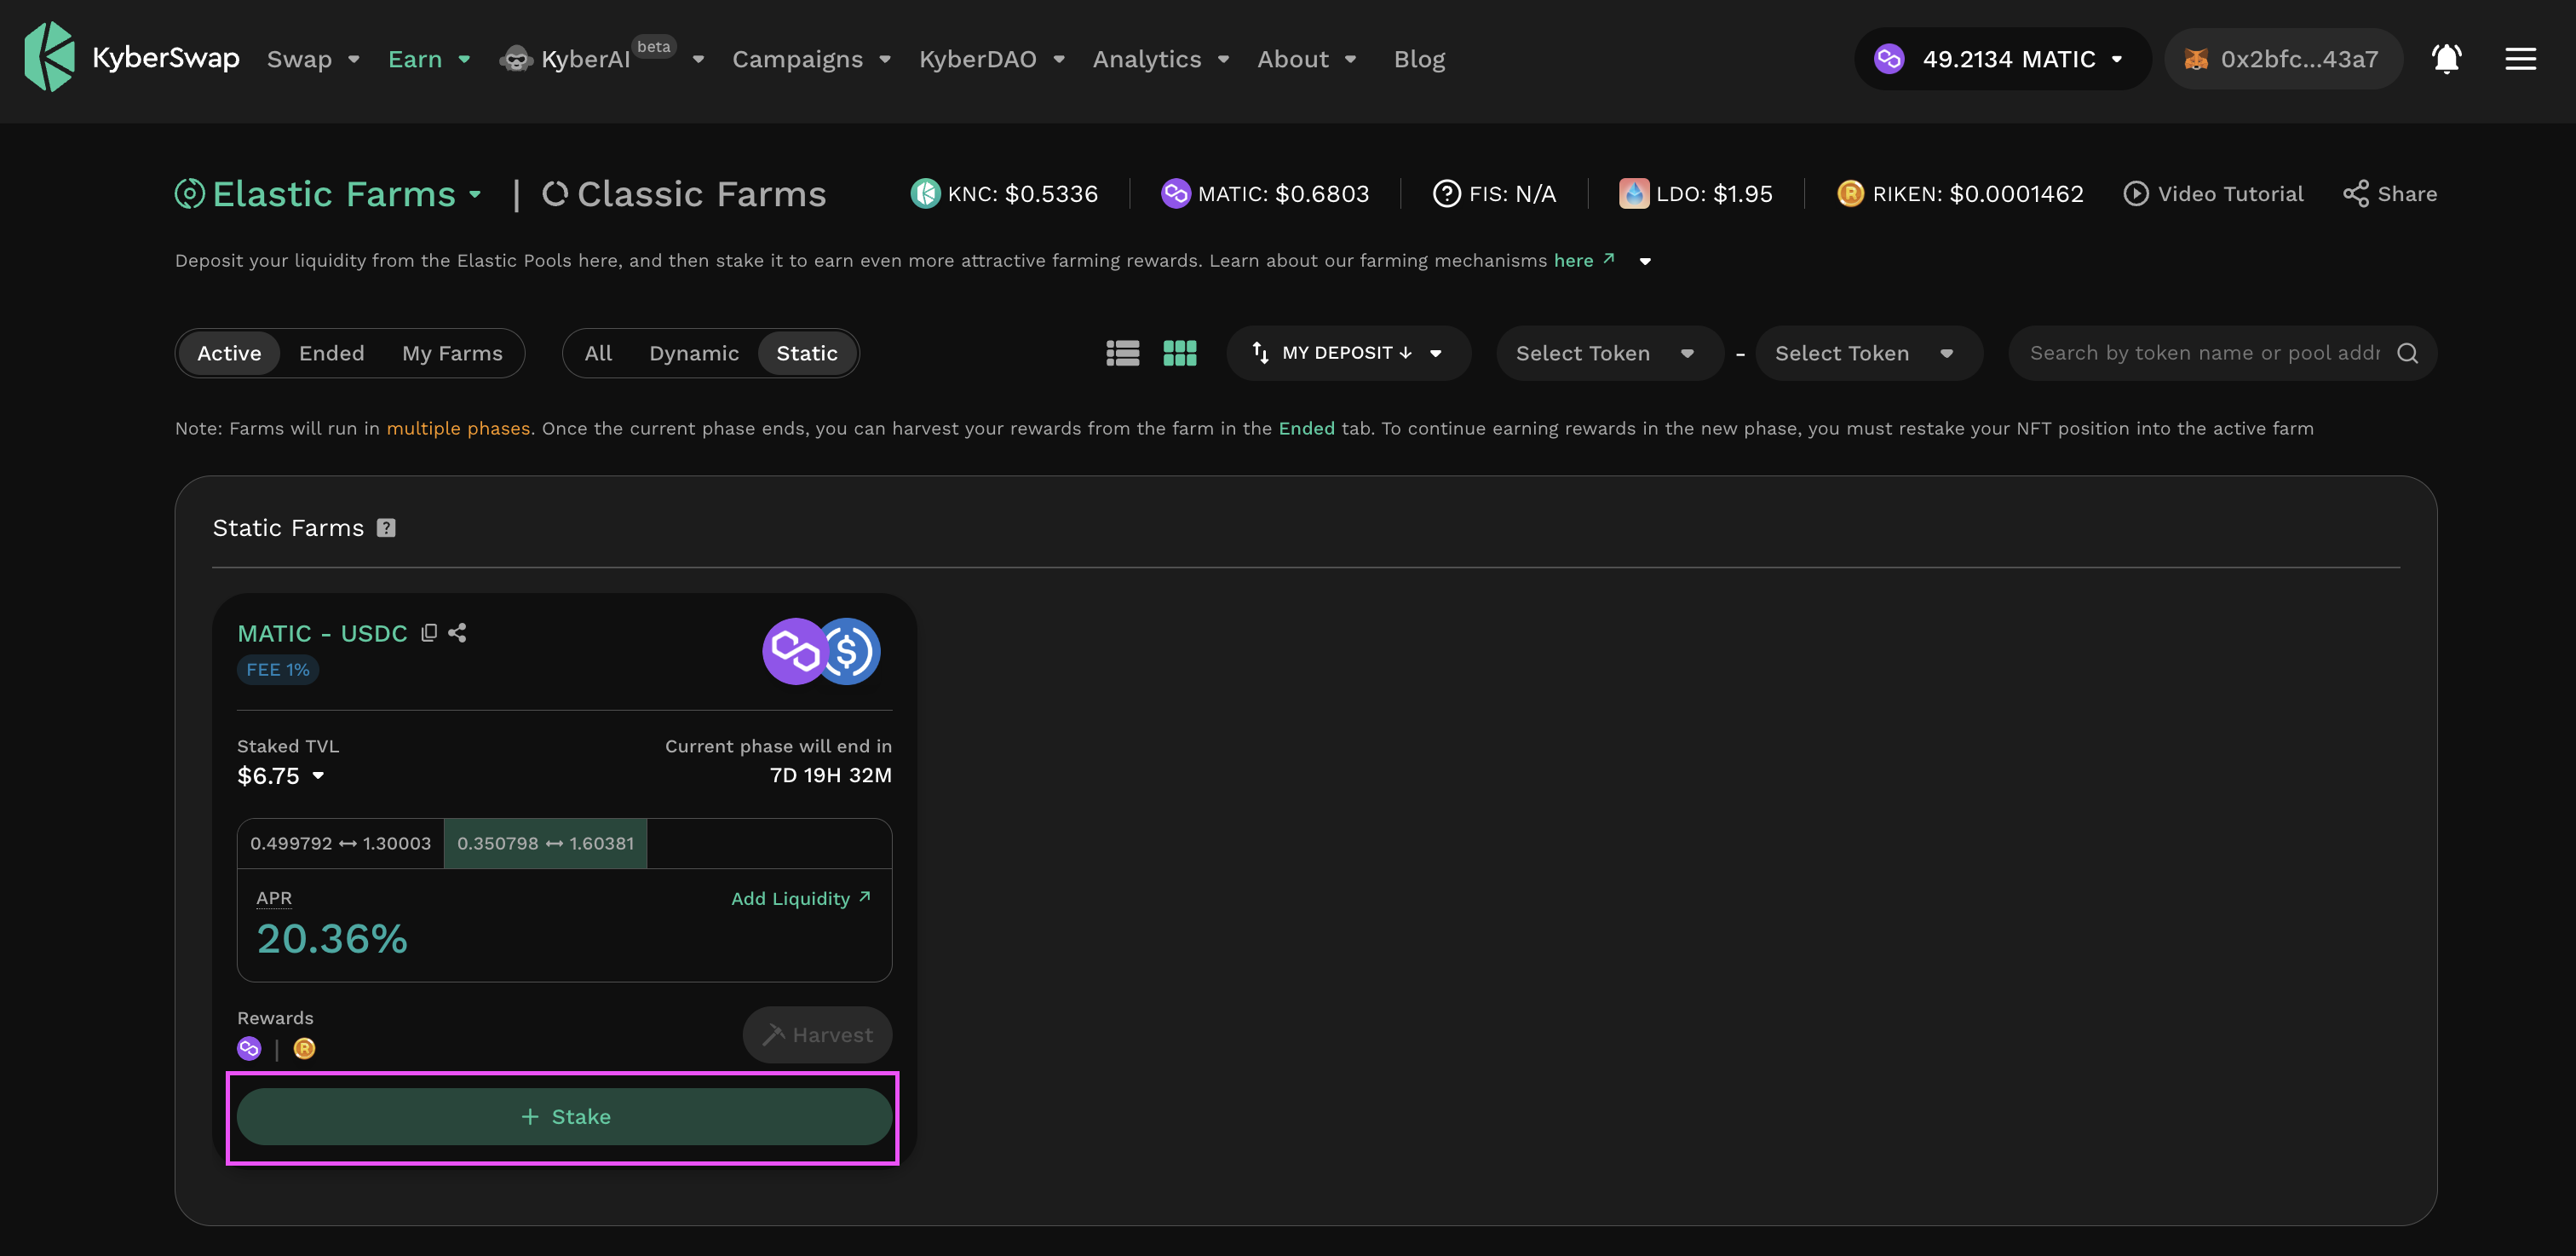Click the Stake button
This screenshot has width=2576, height=1256.
(x=564, y=1116)
